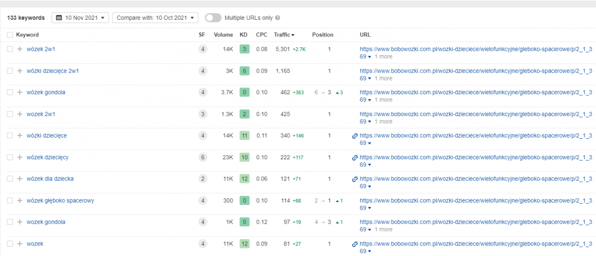This screenshot has width=596, height=256.
Task: Click the plus icon beside wózek gondola
Action: pos(20,92)
